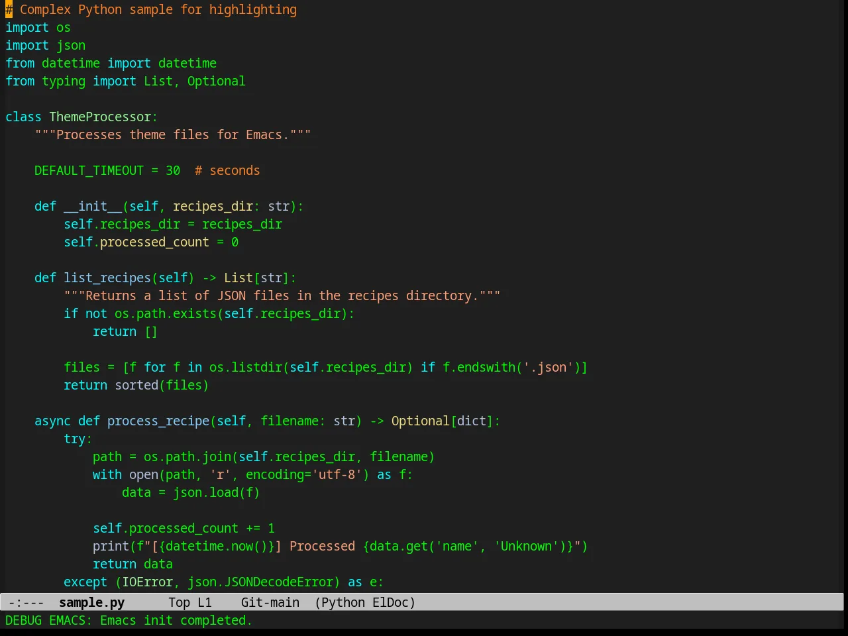Click the Python major mode indicator
The height and width of the screenshot is (636, 848).
pos(343,602)
